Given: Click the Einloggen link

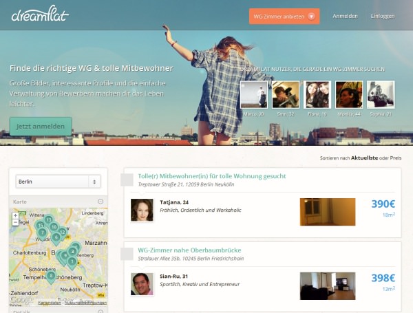Looking at the screenshot, I should pyautogui.click(x=383, y=16).
